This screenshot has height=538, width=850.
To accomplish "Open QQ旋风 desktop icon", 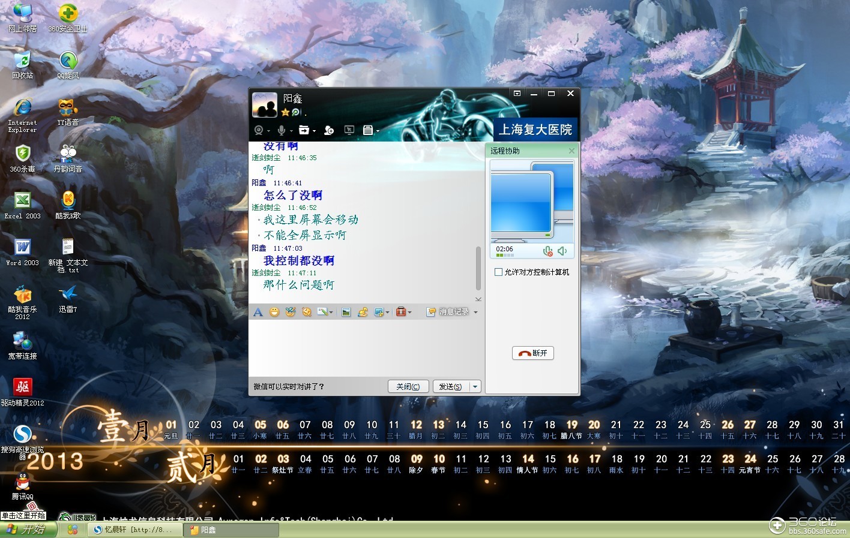I will (x=68, y=65).
